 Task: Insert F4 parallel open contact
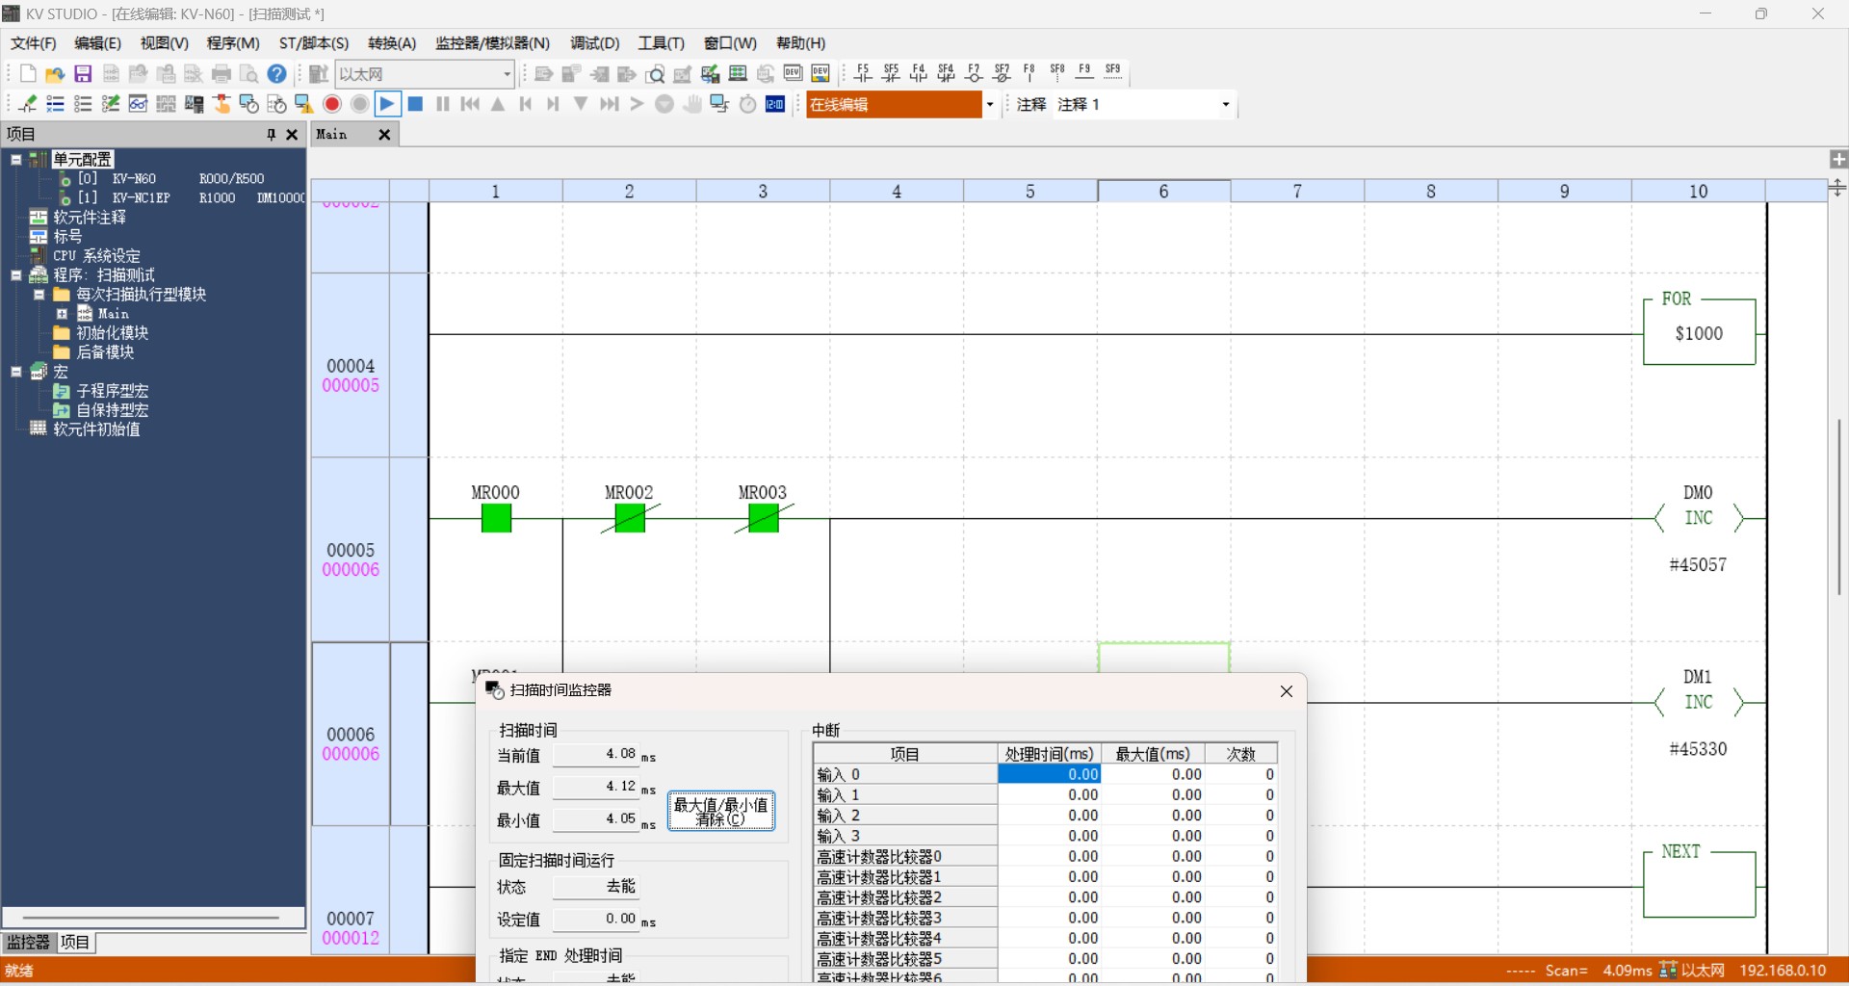pos(919,73)
